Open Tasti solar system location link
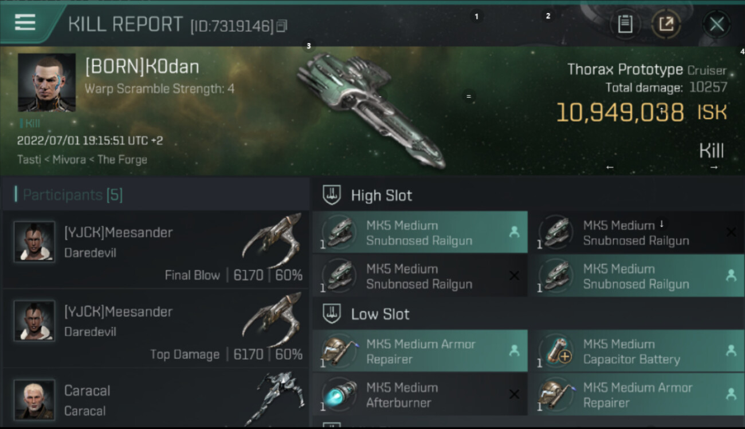 tap(28, 160)
